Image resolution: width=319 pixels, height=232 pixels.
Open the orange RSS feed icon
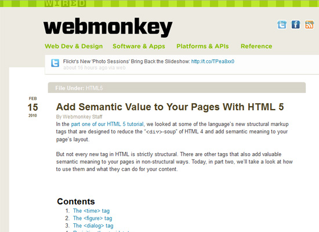309,24
